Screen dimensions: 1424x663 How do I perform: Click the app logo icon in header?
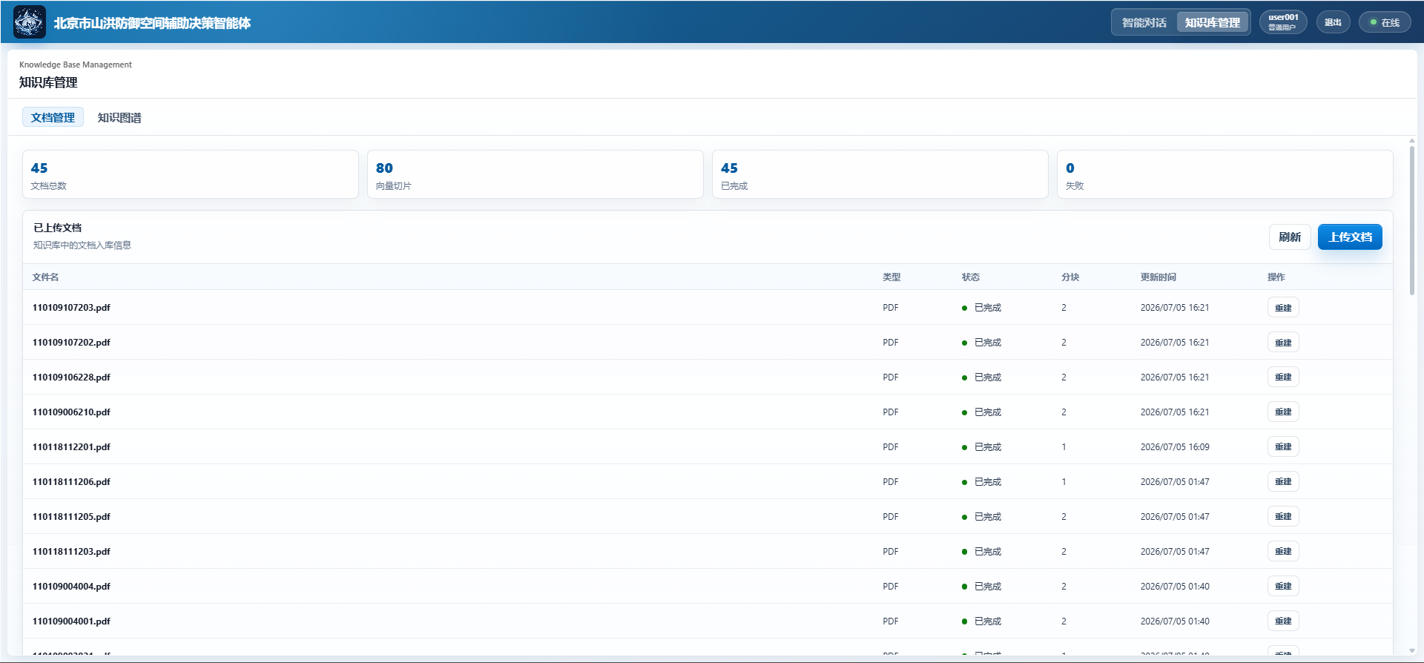coord(30,22)
